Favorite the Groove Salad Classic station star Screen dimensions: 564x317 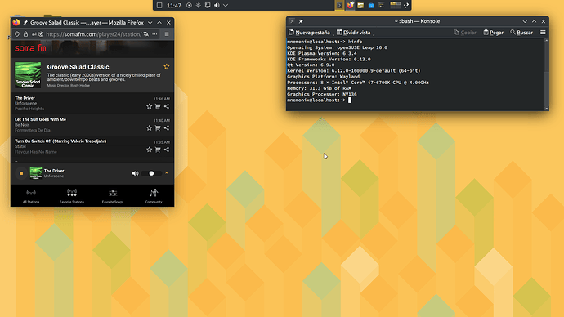click(167, 66)
